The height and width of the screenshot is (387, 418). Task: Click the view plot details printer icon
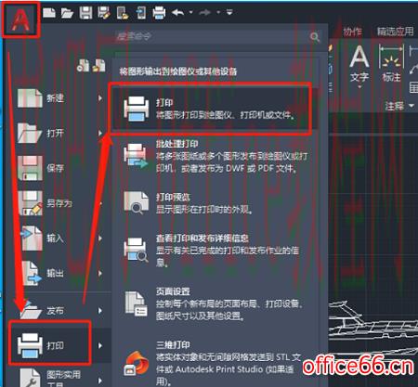coord(136,250)
